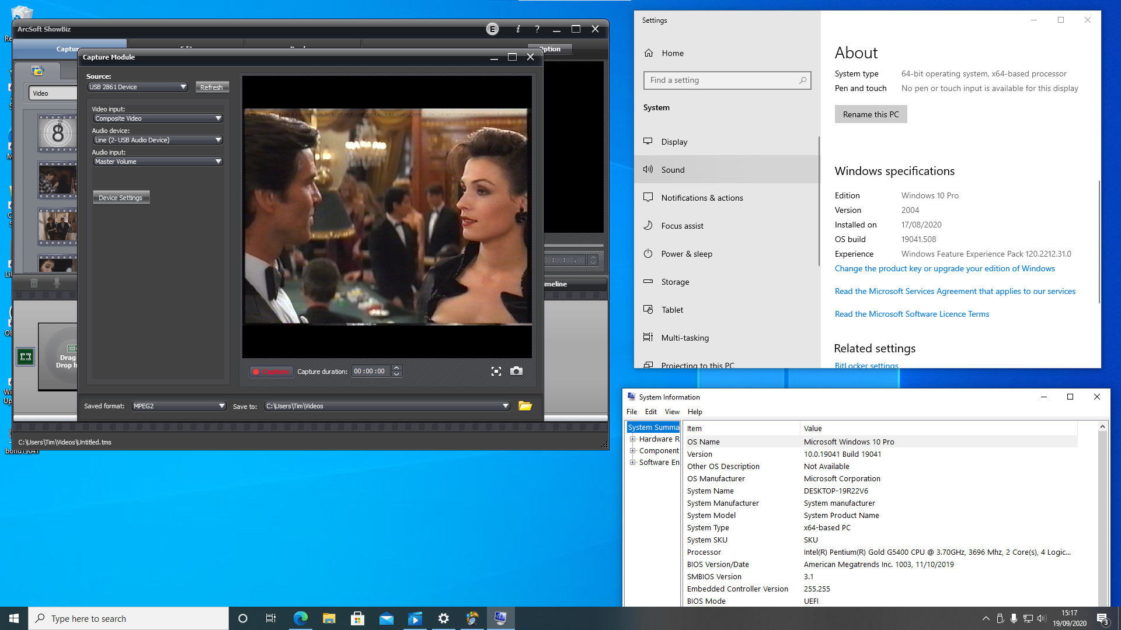
Task: Expand the Components tree node
Action: pyautogui.click(x=633, y=451)
